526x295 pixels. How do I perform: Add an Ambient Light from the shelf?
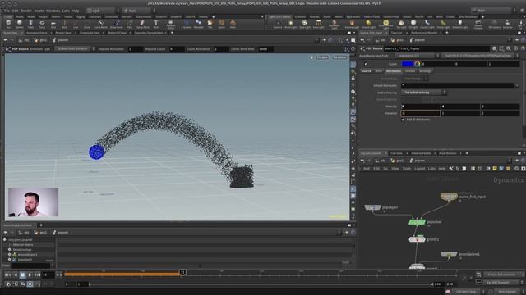(x=459, y=24)
